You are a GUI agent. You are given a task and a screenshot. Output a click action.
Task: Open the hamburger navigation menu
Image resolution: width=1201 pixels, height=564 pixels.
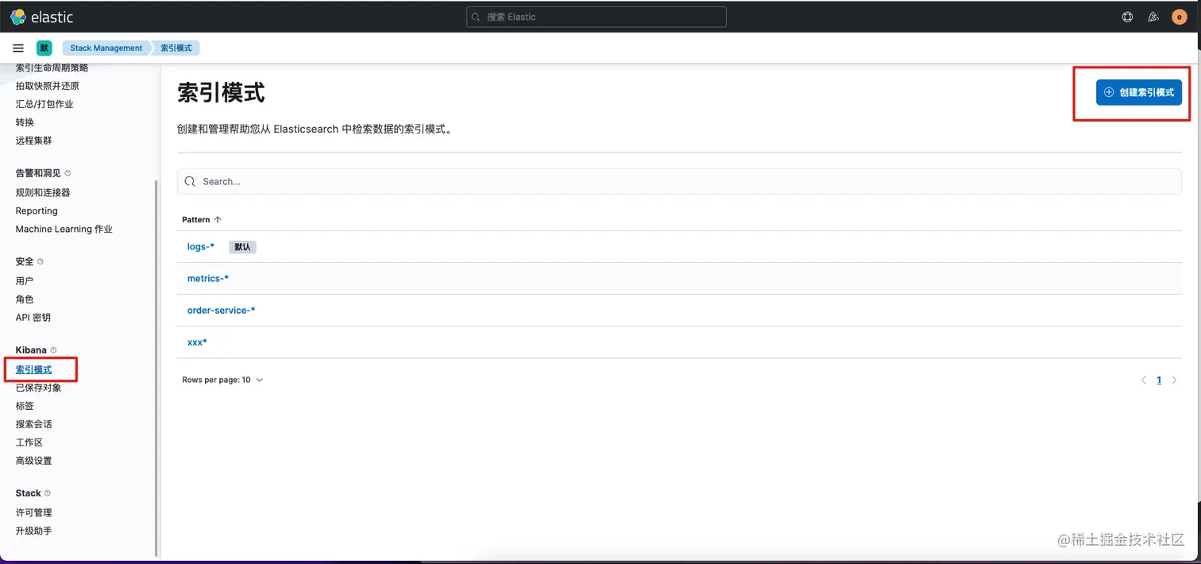pos(18,48)
